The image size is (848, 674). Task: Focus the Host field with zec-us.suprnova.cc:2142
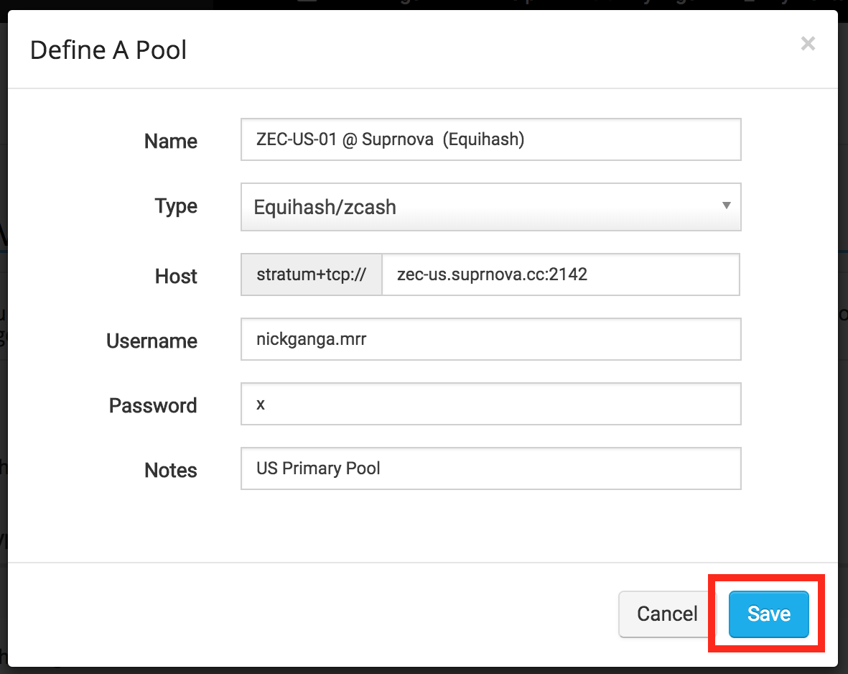pos(561,274)
